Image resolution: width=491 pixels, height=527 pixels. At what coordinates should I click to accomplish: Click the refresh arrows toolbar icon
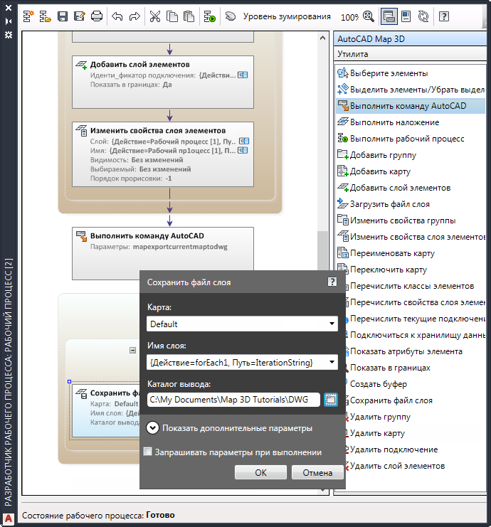click(423, 16)
